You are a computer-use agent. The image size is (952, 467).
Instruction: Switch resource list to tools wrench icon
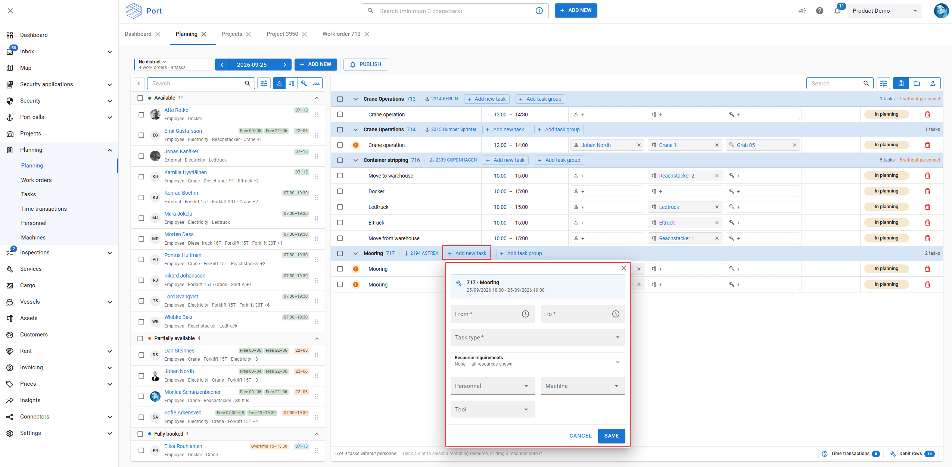(304, 84)
